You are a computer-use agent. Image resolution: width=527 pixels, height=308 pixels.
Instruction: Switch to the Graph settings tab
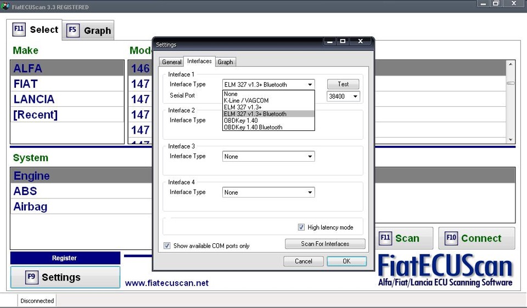(225, 62)
